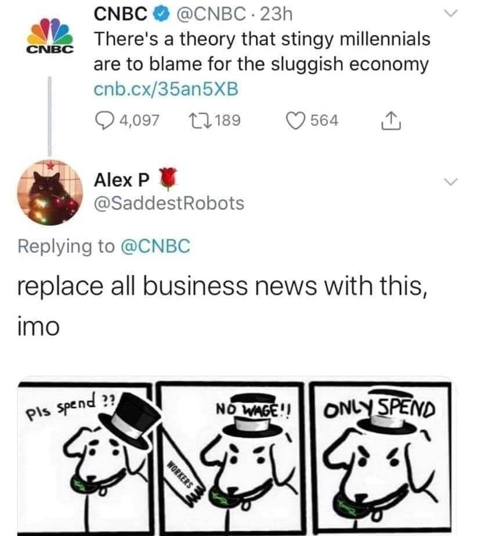Click the CNBC account name
Viewport: 477px width, 536px height.
coord(121,14)
